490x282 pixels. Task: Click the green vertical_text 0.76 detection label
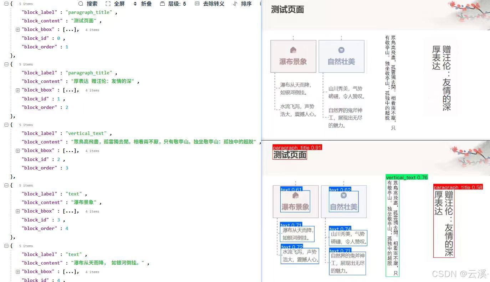[407, 177]
